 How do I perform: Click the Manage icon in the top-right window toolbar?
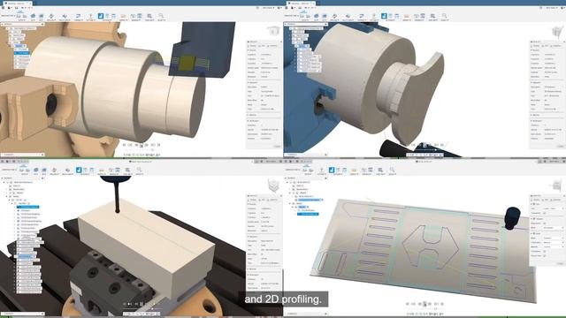(x=418, y=16)
